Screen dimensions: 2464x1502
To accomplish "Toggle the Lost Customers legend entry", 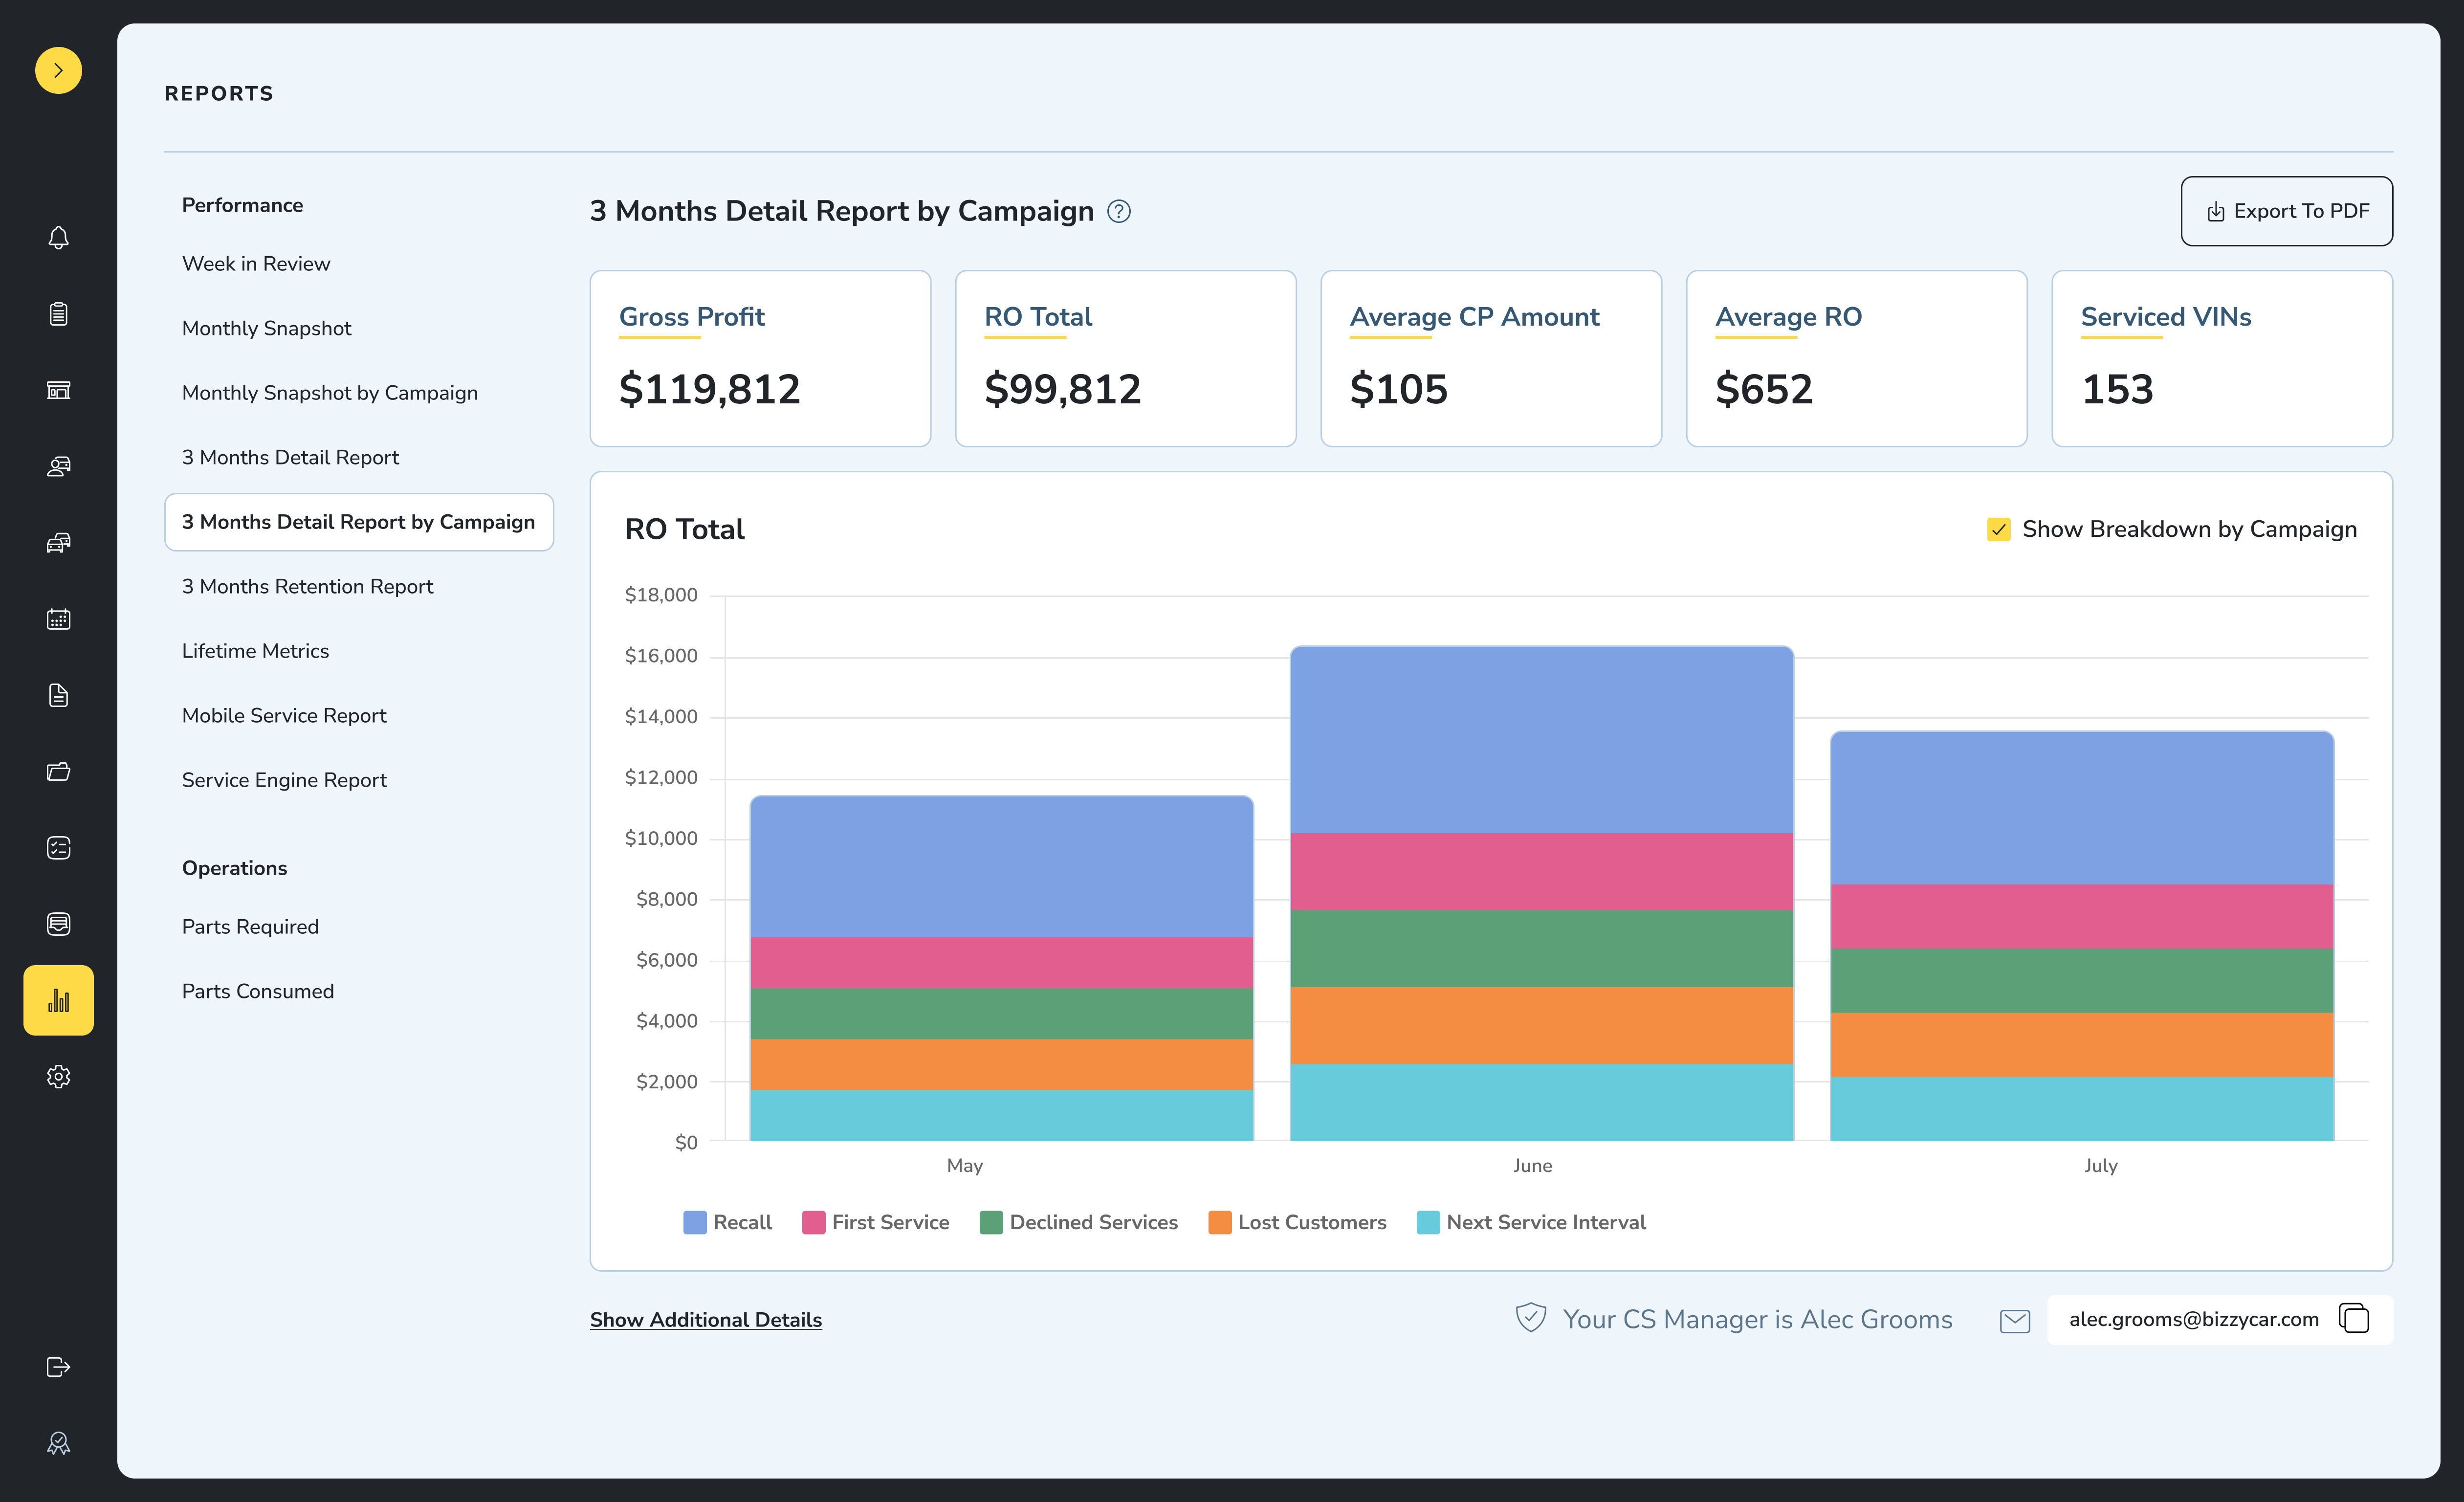I will [1298, 1222].
